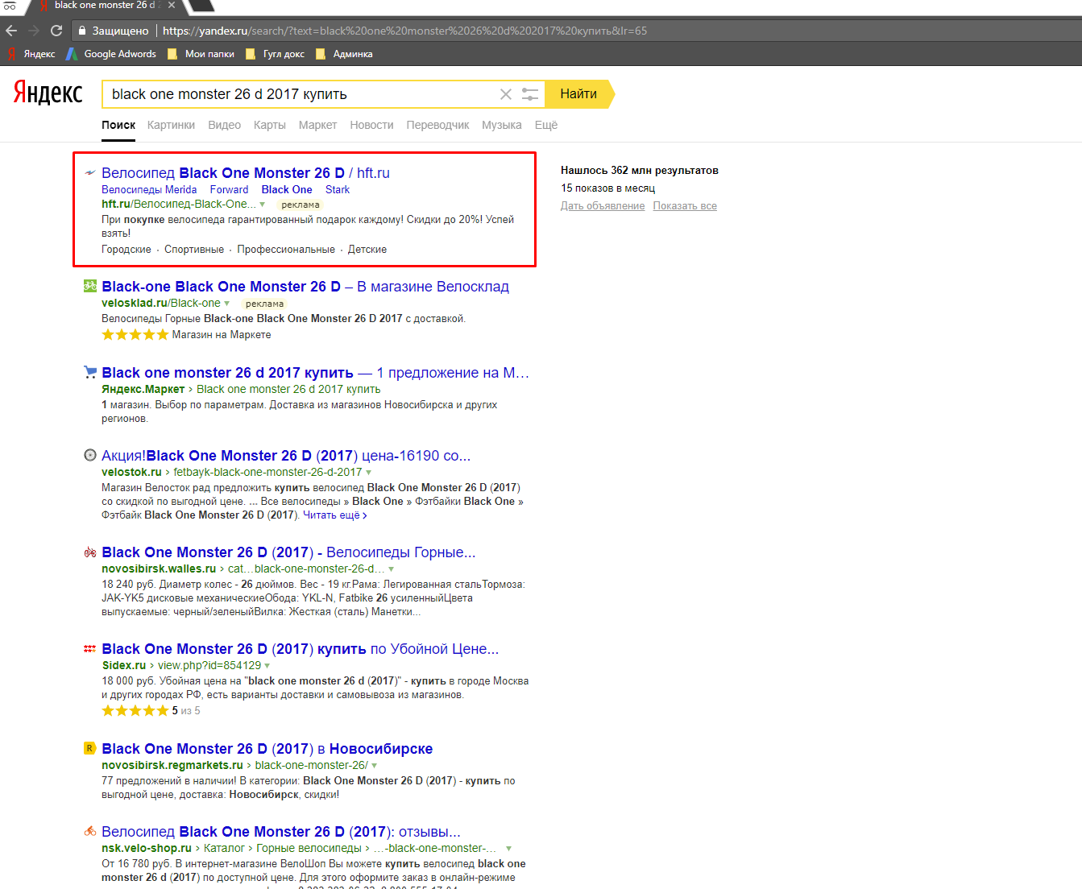
Task: Click the Дать объявление link
Action: (603, 205)
